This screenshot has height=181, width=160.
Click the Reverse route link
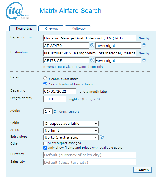54,67
